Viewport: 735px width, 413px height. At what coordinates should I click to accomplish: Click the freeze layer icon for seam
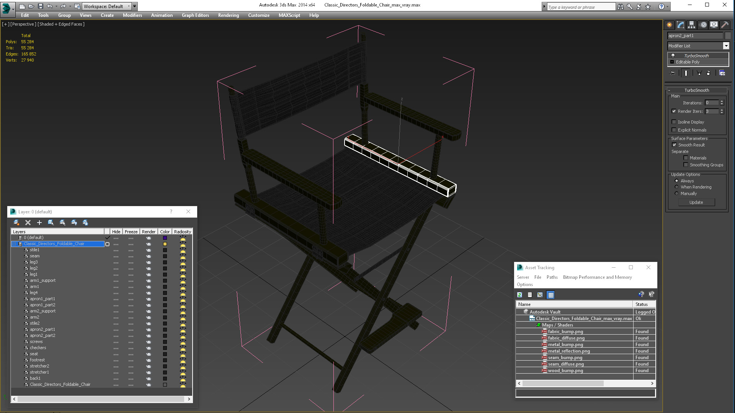click(131, 256)
